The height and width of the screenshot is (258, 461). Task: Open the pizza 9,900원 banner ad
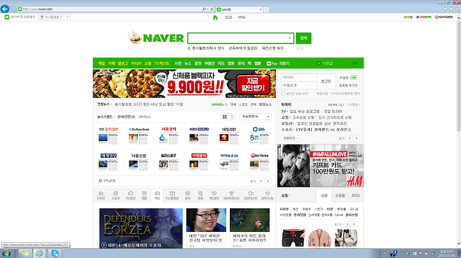click(x=184, y=84)
